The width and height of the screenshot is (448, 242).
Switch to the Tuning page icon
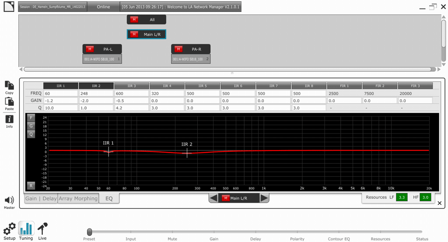(x=26, y=229)
